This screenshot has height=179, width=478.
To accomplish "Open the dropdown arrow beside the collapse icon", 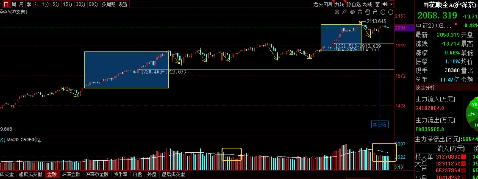I will [x=391, y=4].
